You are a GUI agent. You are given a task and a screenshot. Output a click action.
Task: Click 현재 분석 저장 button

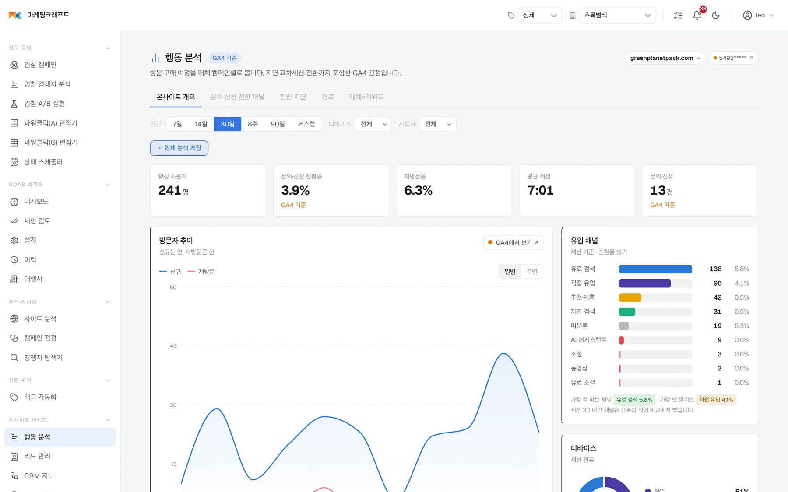(179, 148)
